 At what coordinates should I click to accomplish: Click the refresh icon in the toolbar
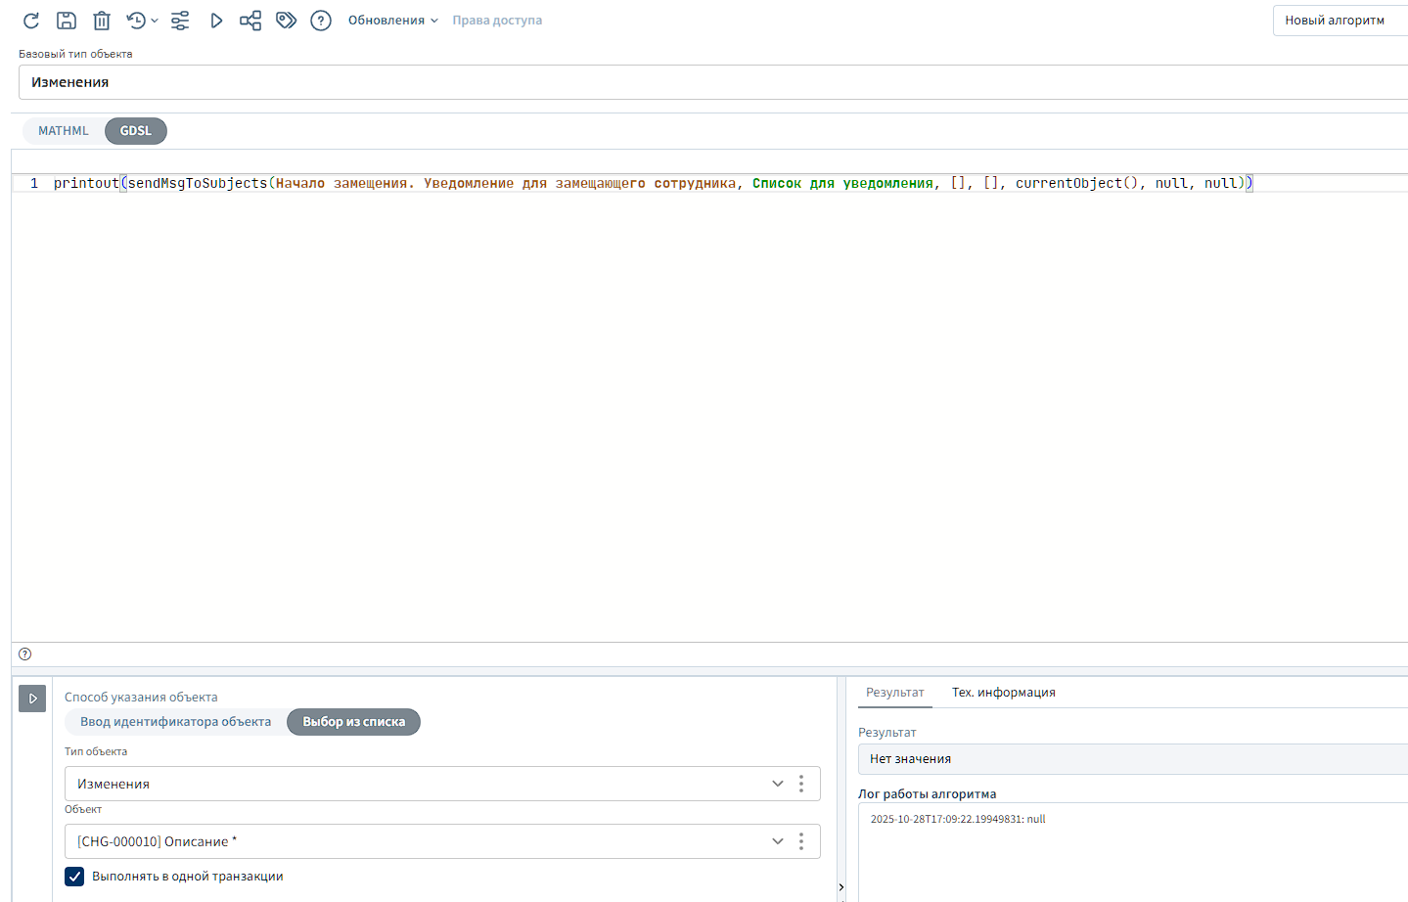click(x=31, y=21)
